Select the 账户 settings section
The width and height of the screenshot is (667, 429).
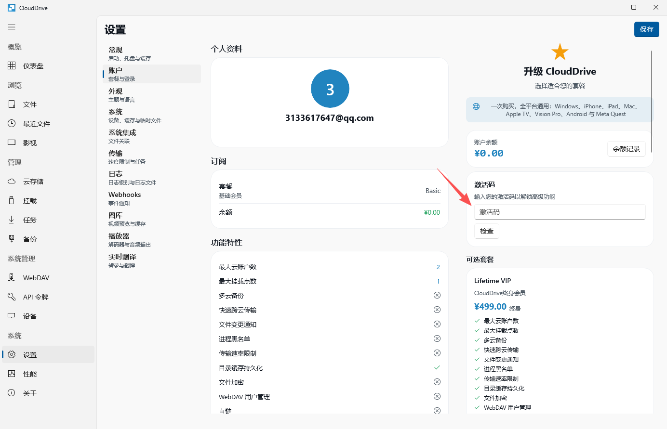[x=152, y=74]
